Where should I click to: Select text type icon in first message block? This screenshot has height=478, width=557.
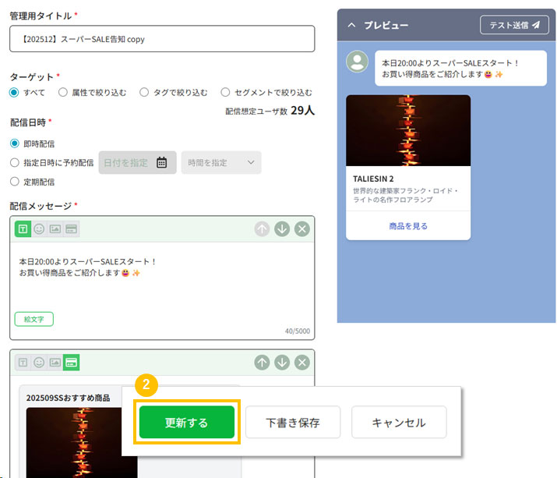coord(23,229)
